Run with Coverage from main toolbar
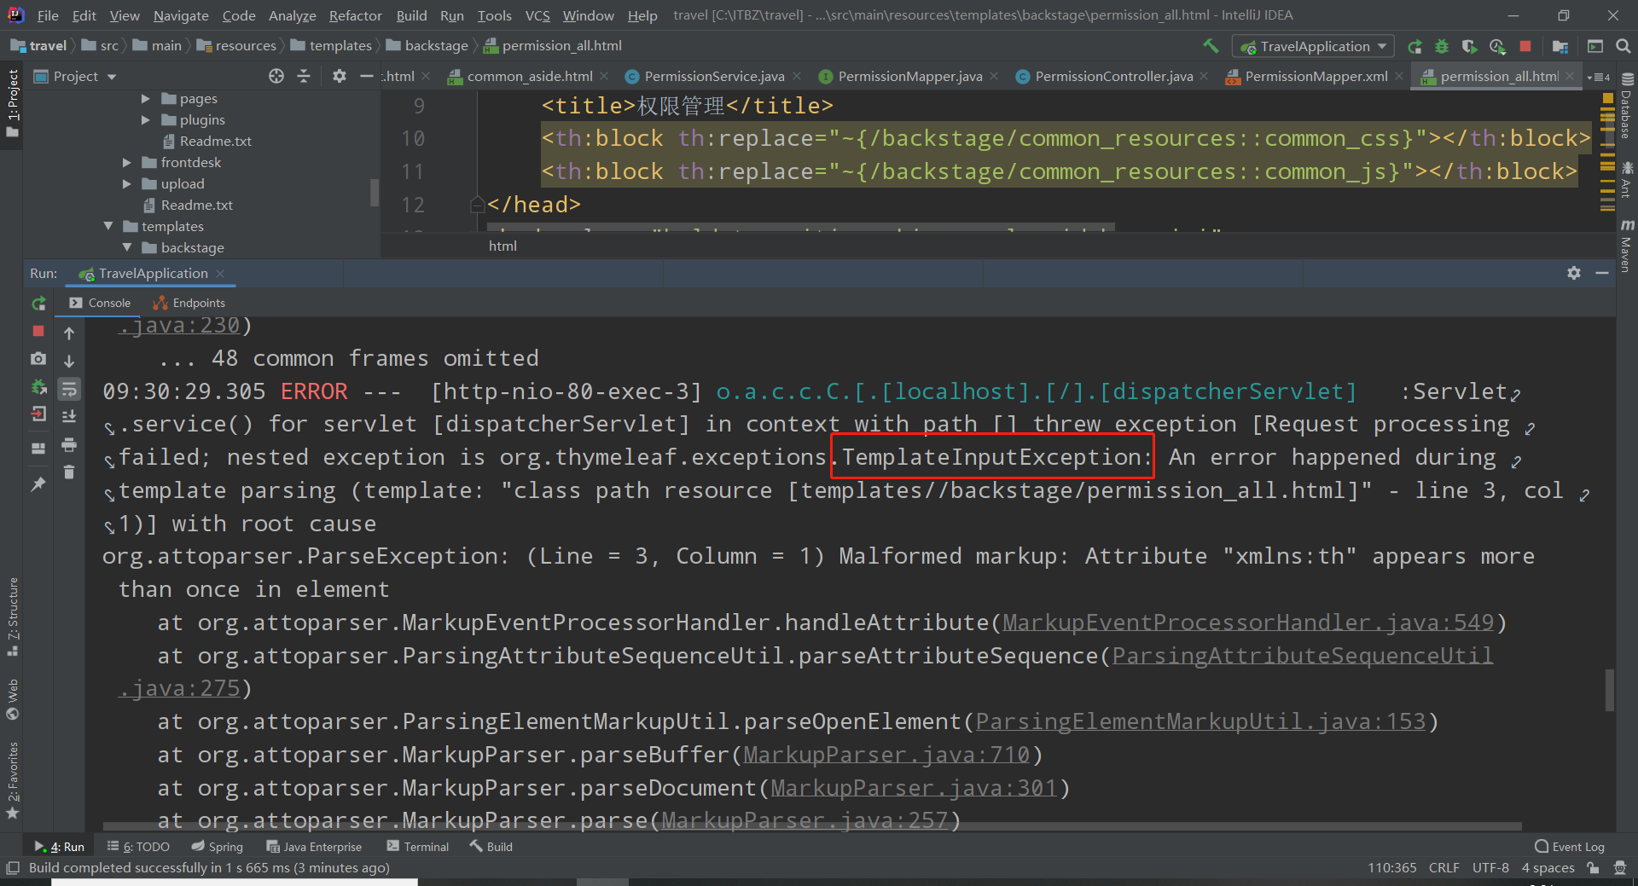The image size is (1638, 886). pyautogui.click(x=1469, y=46)
